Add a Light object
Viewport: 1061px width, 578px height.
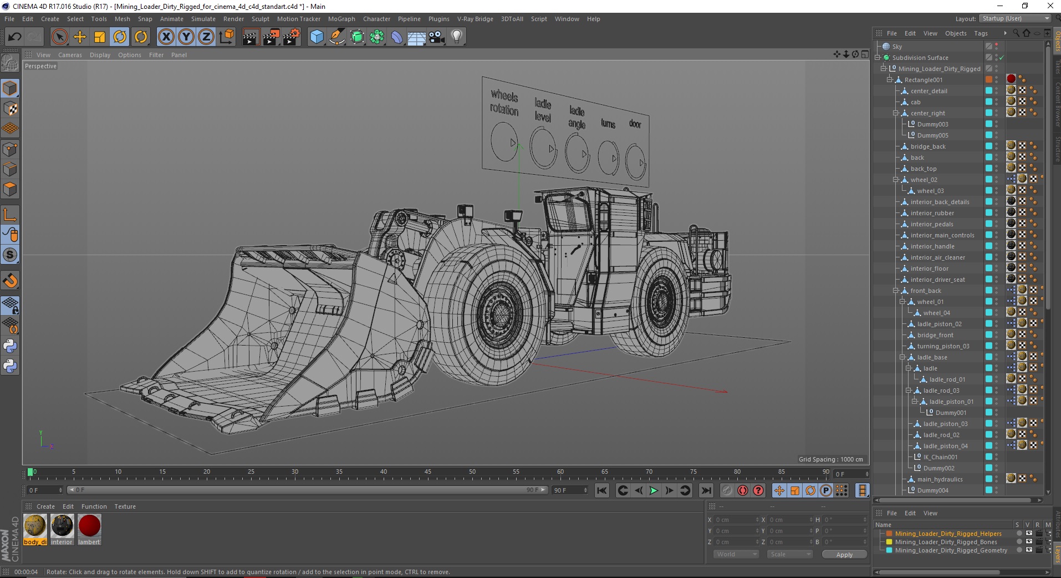click(456, 37)
